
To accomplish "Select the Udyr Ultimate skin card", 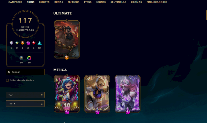I will [x=67, y=39].
